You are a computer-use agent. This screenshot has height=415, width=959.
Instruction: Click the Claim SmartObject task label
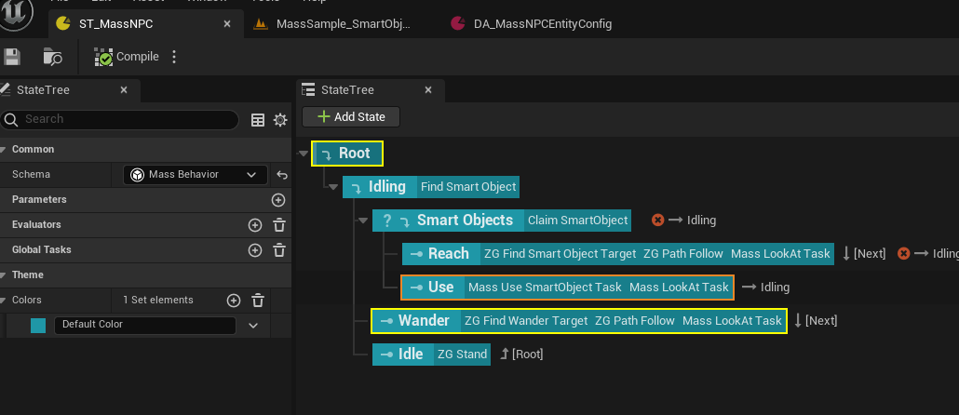(577, 220)
